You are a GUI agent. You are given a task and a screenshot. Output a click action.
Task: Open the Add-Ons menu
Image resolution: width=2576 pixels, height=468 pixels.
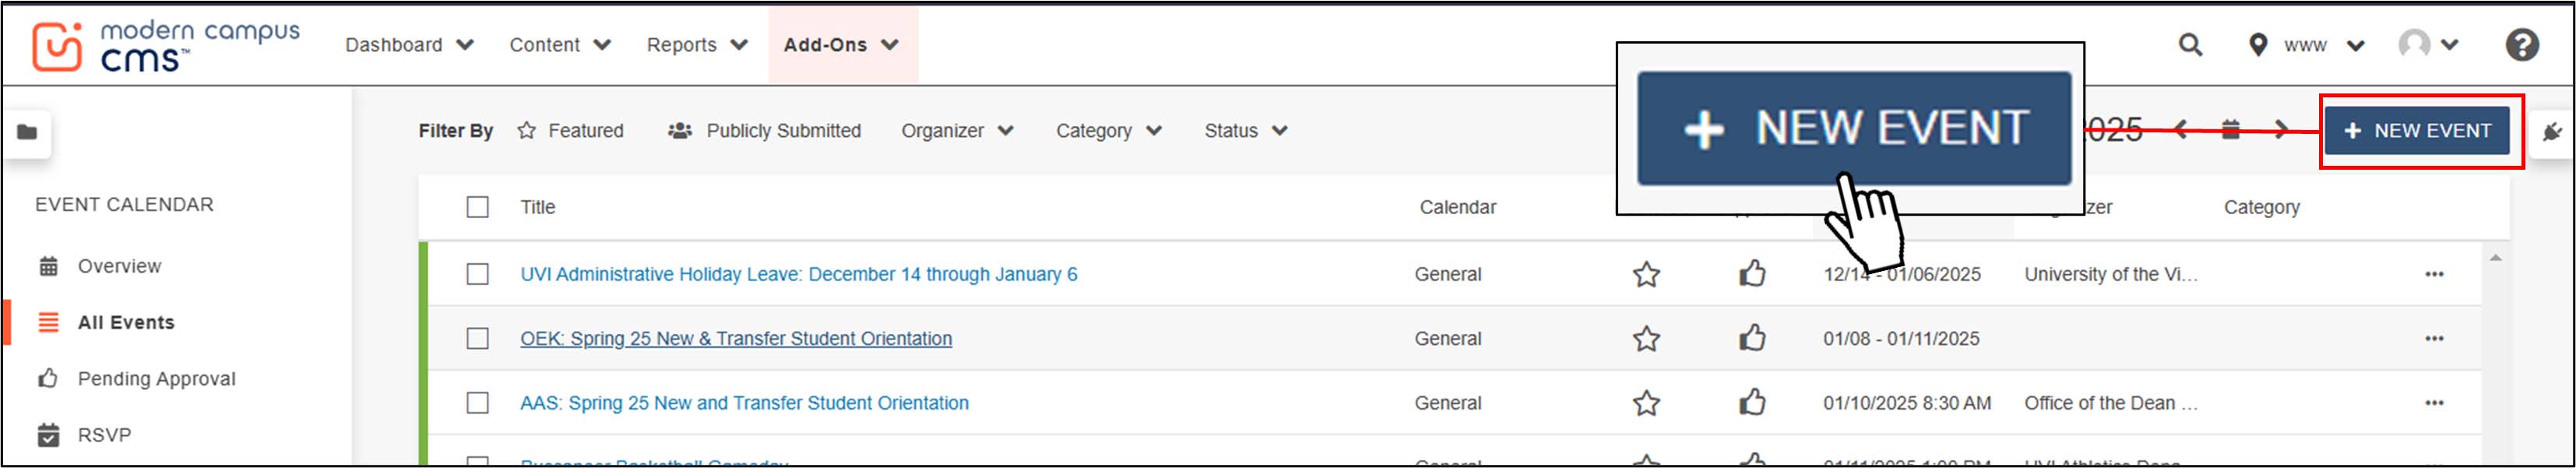[x=841, y=45]
